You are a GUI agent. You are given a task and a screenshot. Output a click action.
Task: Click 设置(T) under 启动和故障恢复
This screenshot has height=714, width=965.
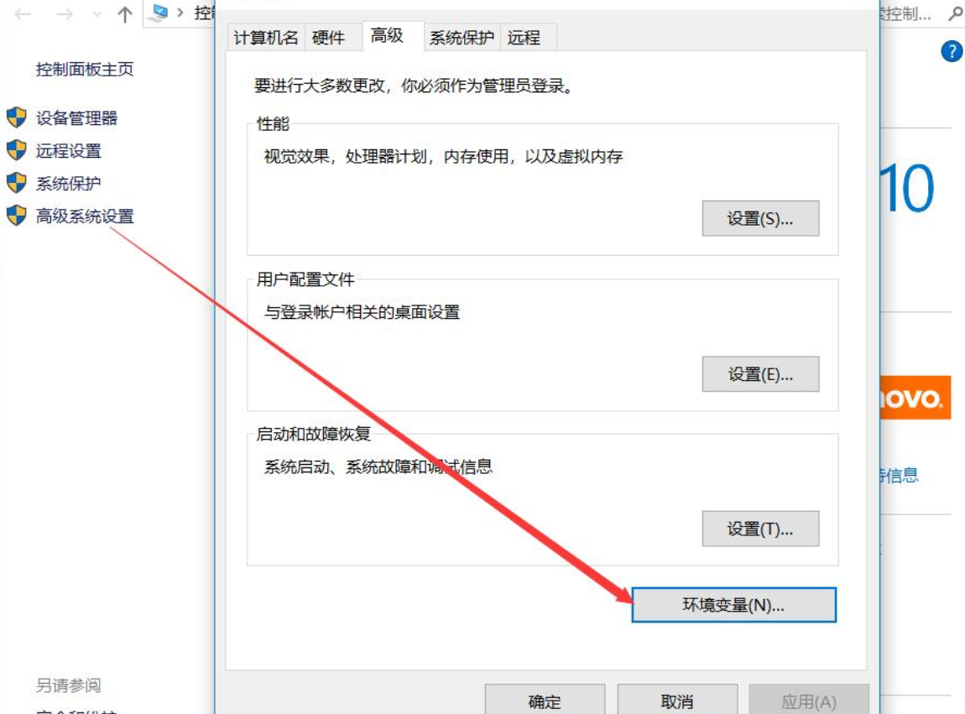(x=760, y=529)
